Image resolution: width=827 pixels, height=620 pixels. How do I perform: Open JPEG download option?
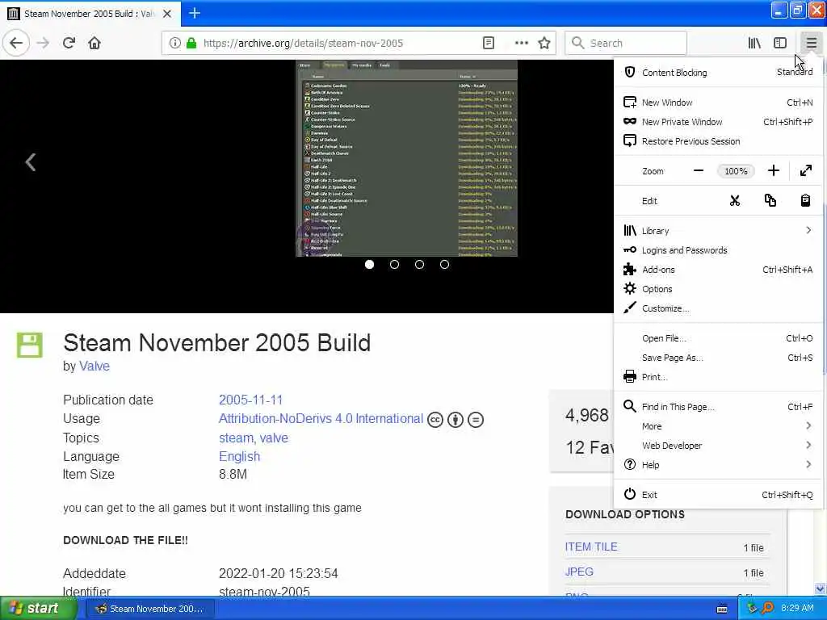pos(579,572)
